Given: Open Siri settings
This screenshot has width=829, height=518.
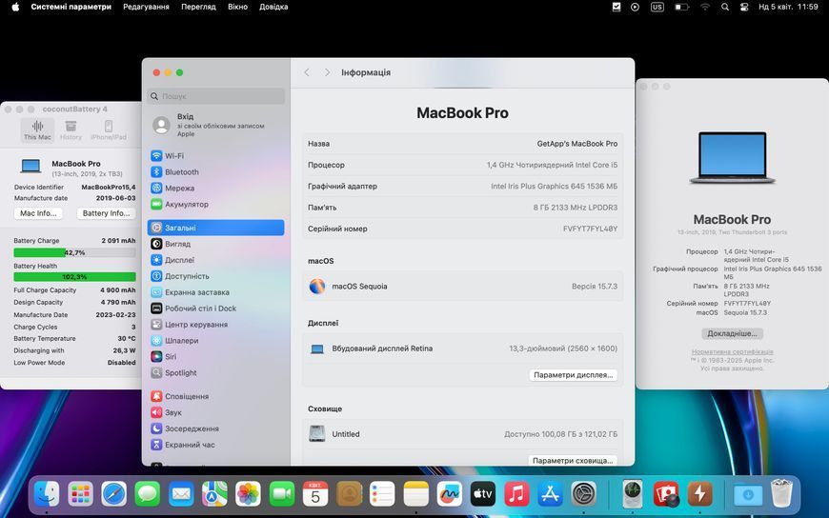Looking at the screenshot, I should tap(215, 357).
